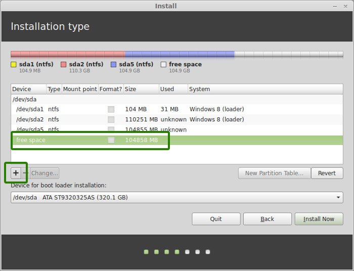This screenshot has height=271, width=354.
Task: Click the yellow sda1 legend swatch
Action: click(14, 65)
